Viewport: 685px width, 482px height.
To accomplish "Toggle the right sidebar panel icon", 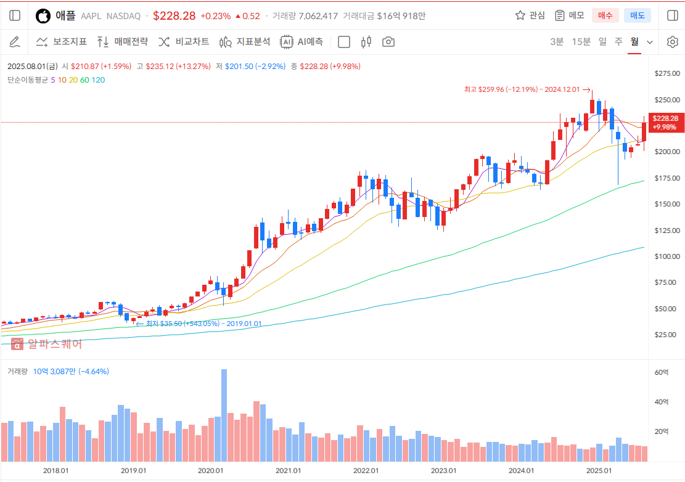I will click(673, 16).
